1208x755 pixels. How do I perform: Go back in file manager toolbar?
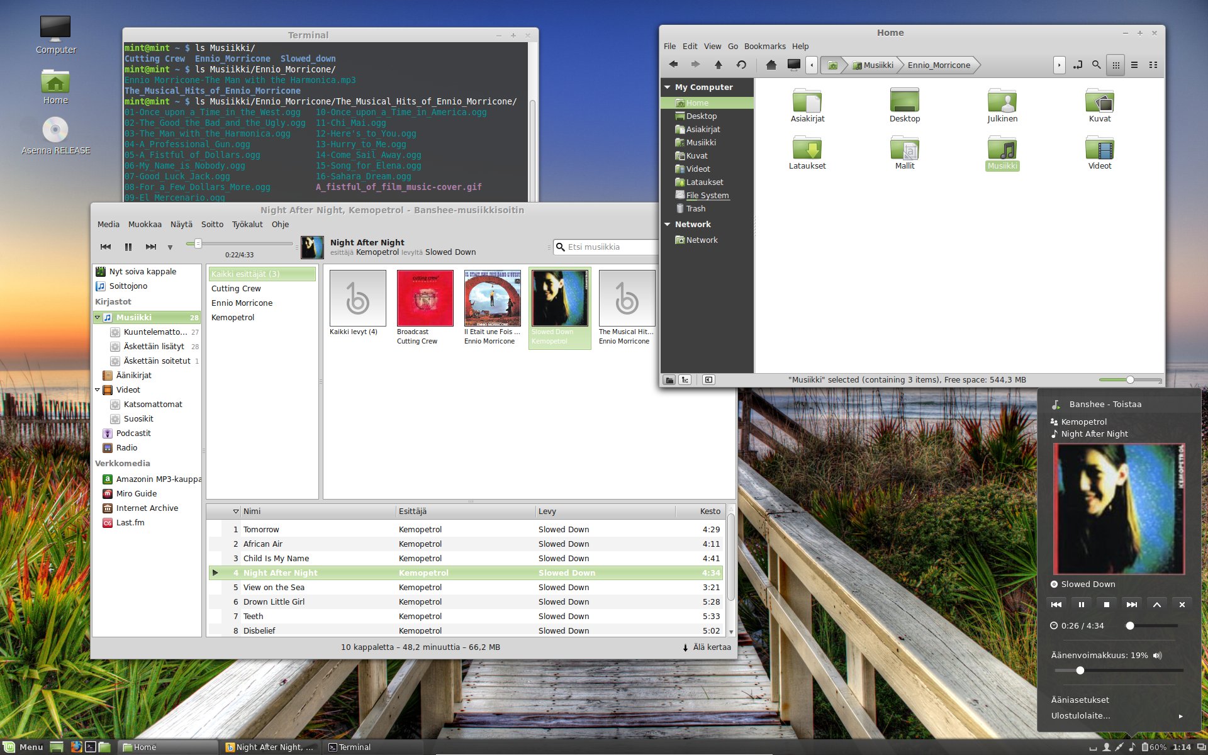[x=673, y=65]
